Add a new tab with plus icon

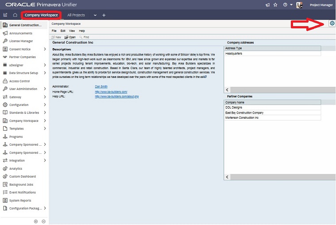point(104,15)
